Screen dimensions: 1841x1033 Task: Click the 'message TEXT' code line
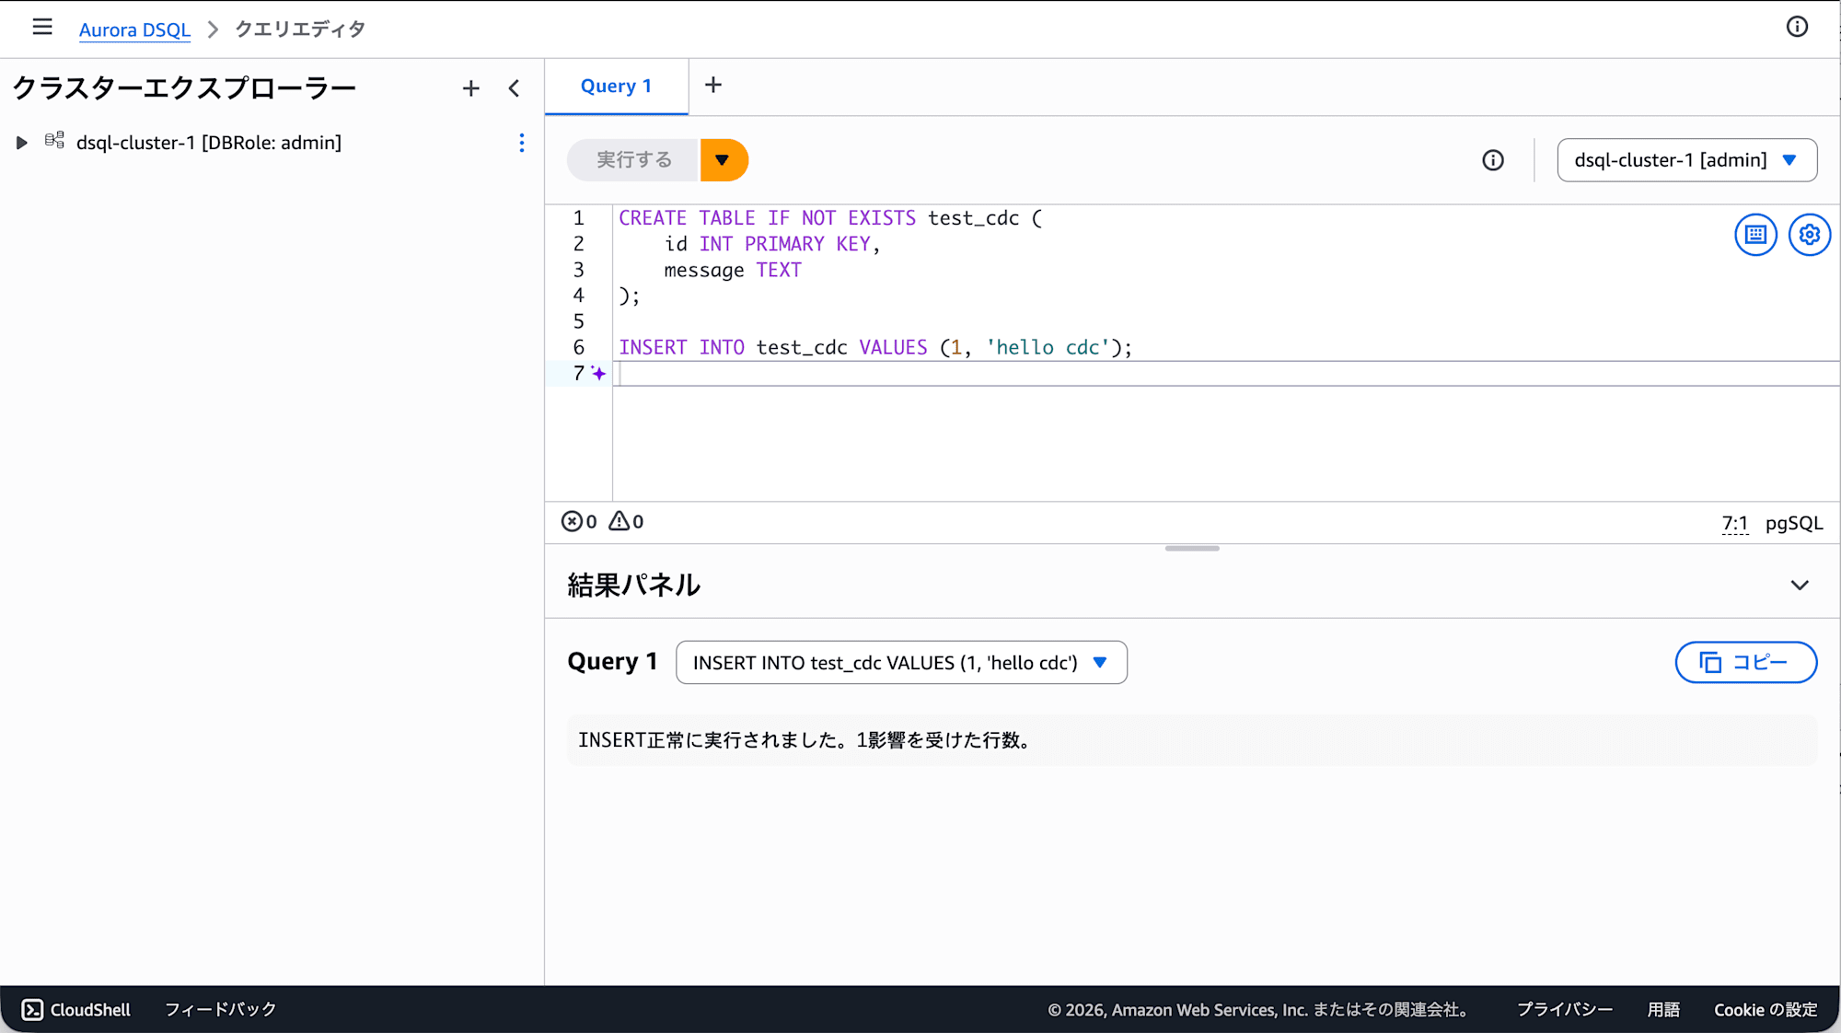click(x=733, y=271)
